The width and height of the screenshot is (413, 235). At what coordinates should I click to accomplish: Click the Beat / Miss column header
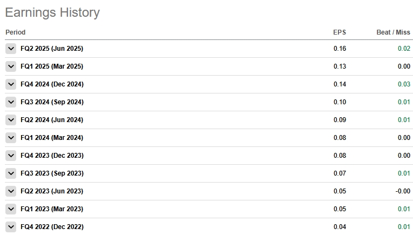393,32
